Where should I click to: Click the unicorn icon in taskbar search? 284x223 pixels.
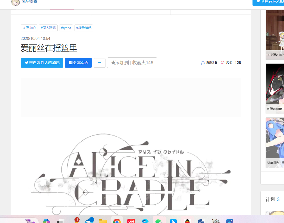point(31,221)
